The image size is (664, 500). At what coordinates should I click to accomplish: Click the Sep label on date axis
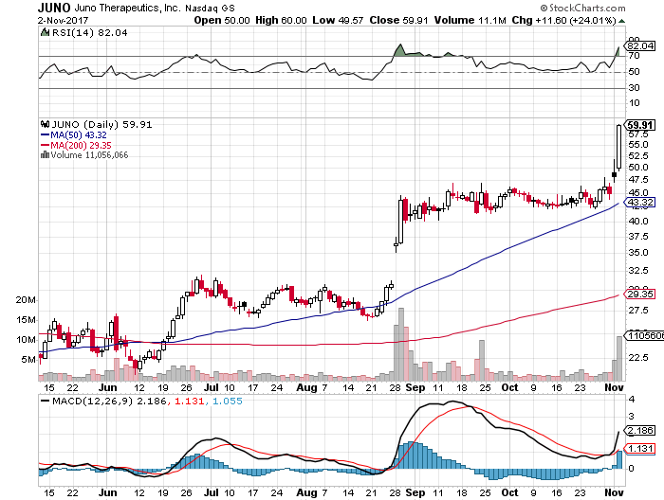coord(415,387)
